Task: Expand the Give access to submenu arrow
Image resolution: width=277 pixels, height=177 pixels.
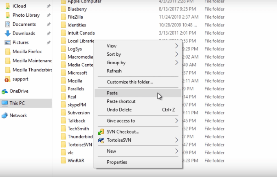Action: pyautogui.click(x=176, y=121)
